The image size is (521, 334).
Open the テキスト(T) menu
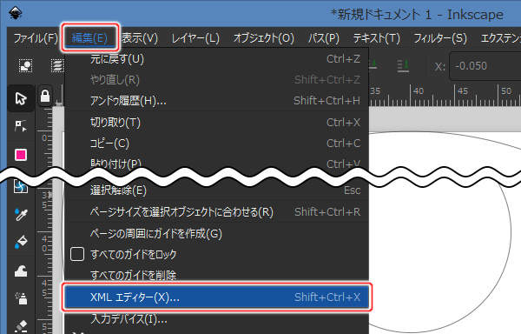377,38
